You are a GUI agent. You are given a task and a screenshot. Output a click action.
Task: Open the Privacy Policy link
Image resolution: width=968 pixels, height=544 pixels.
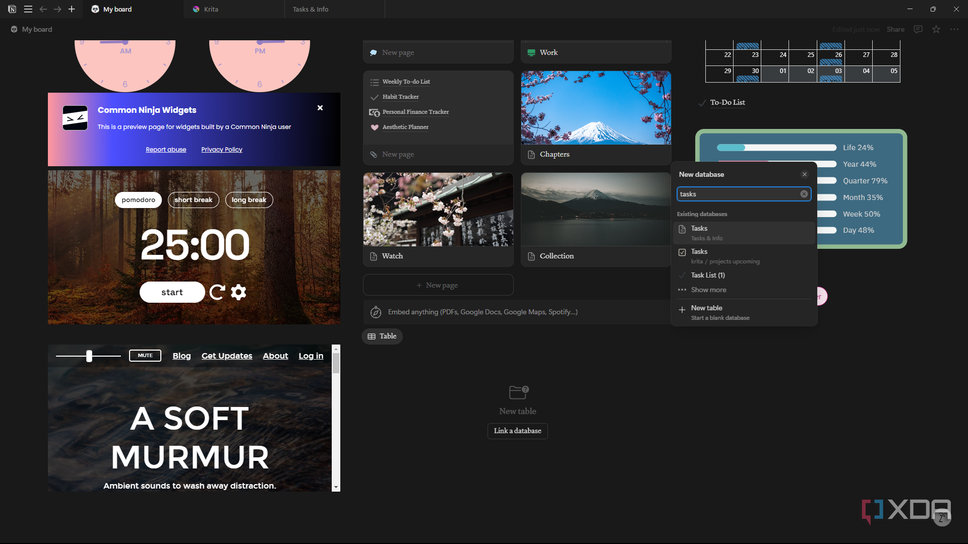point(222,150)
